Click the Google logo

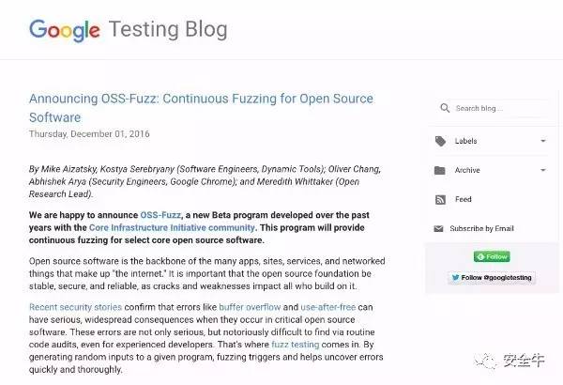click(65, 30)
